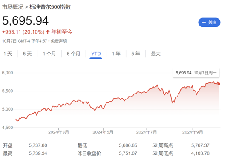
Task: Click the 2024年9月 axis label
Action: 193,132
